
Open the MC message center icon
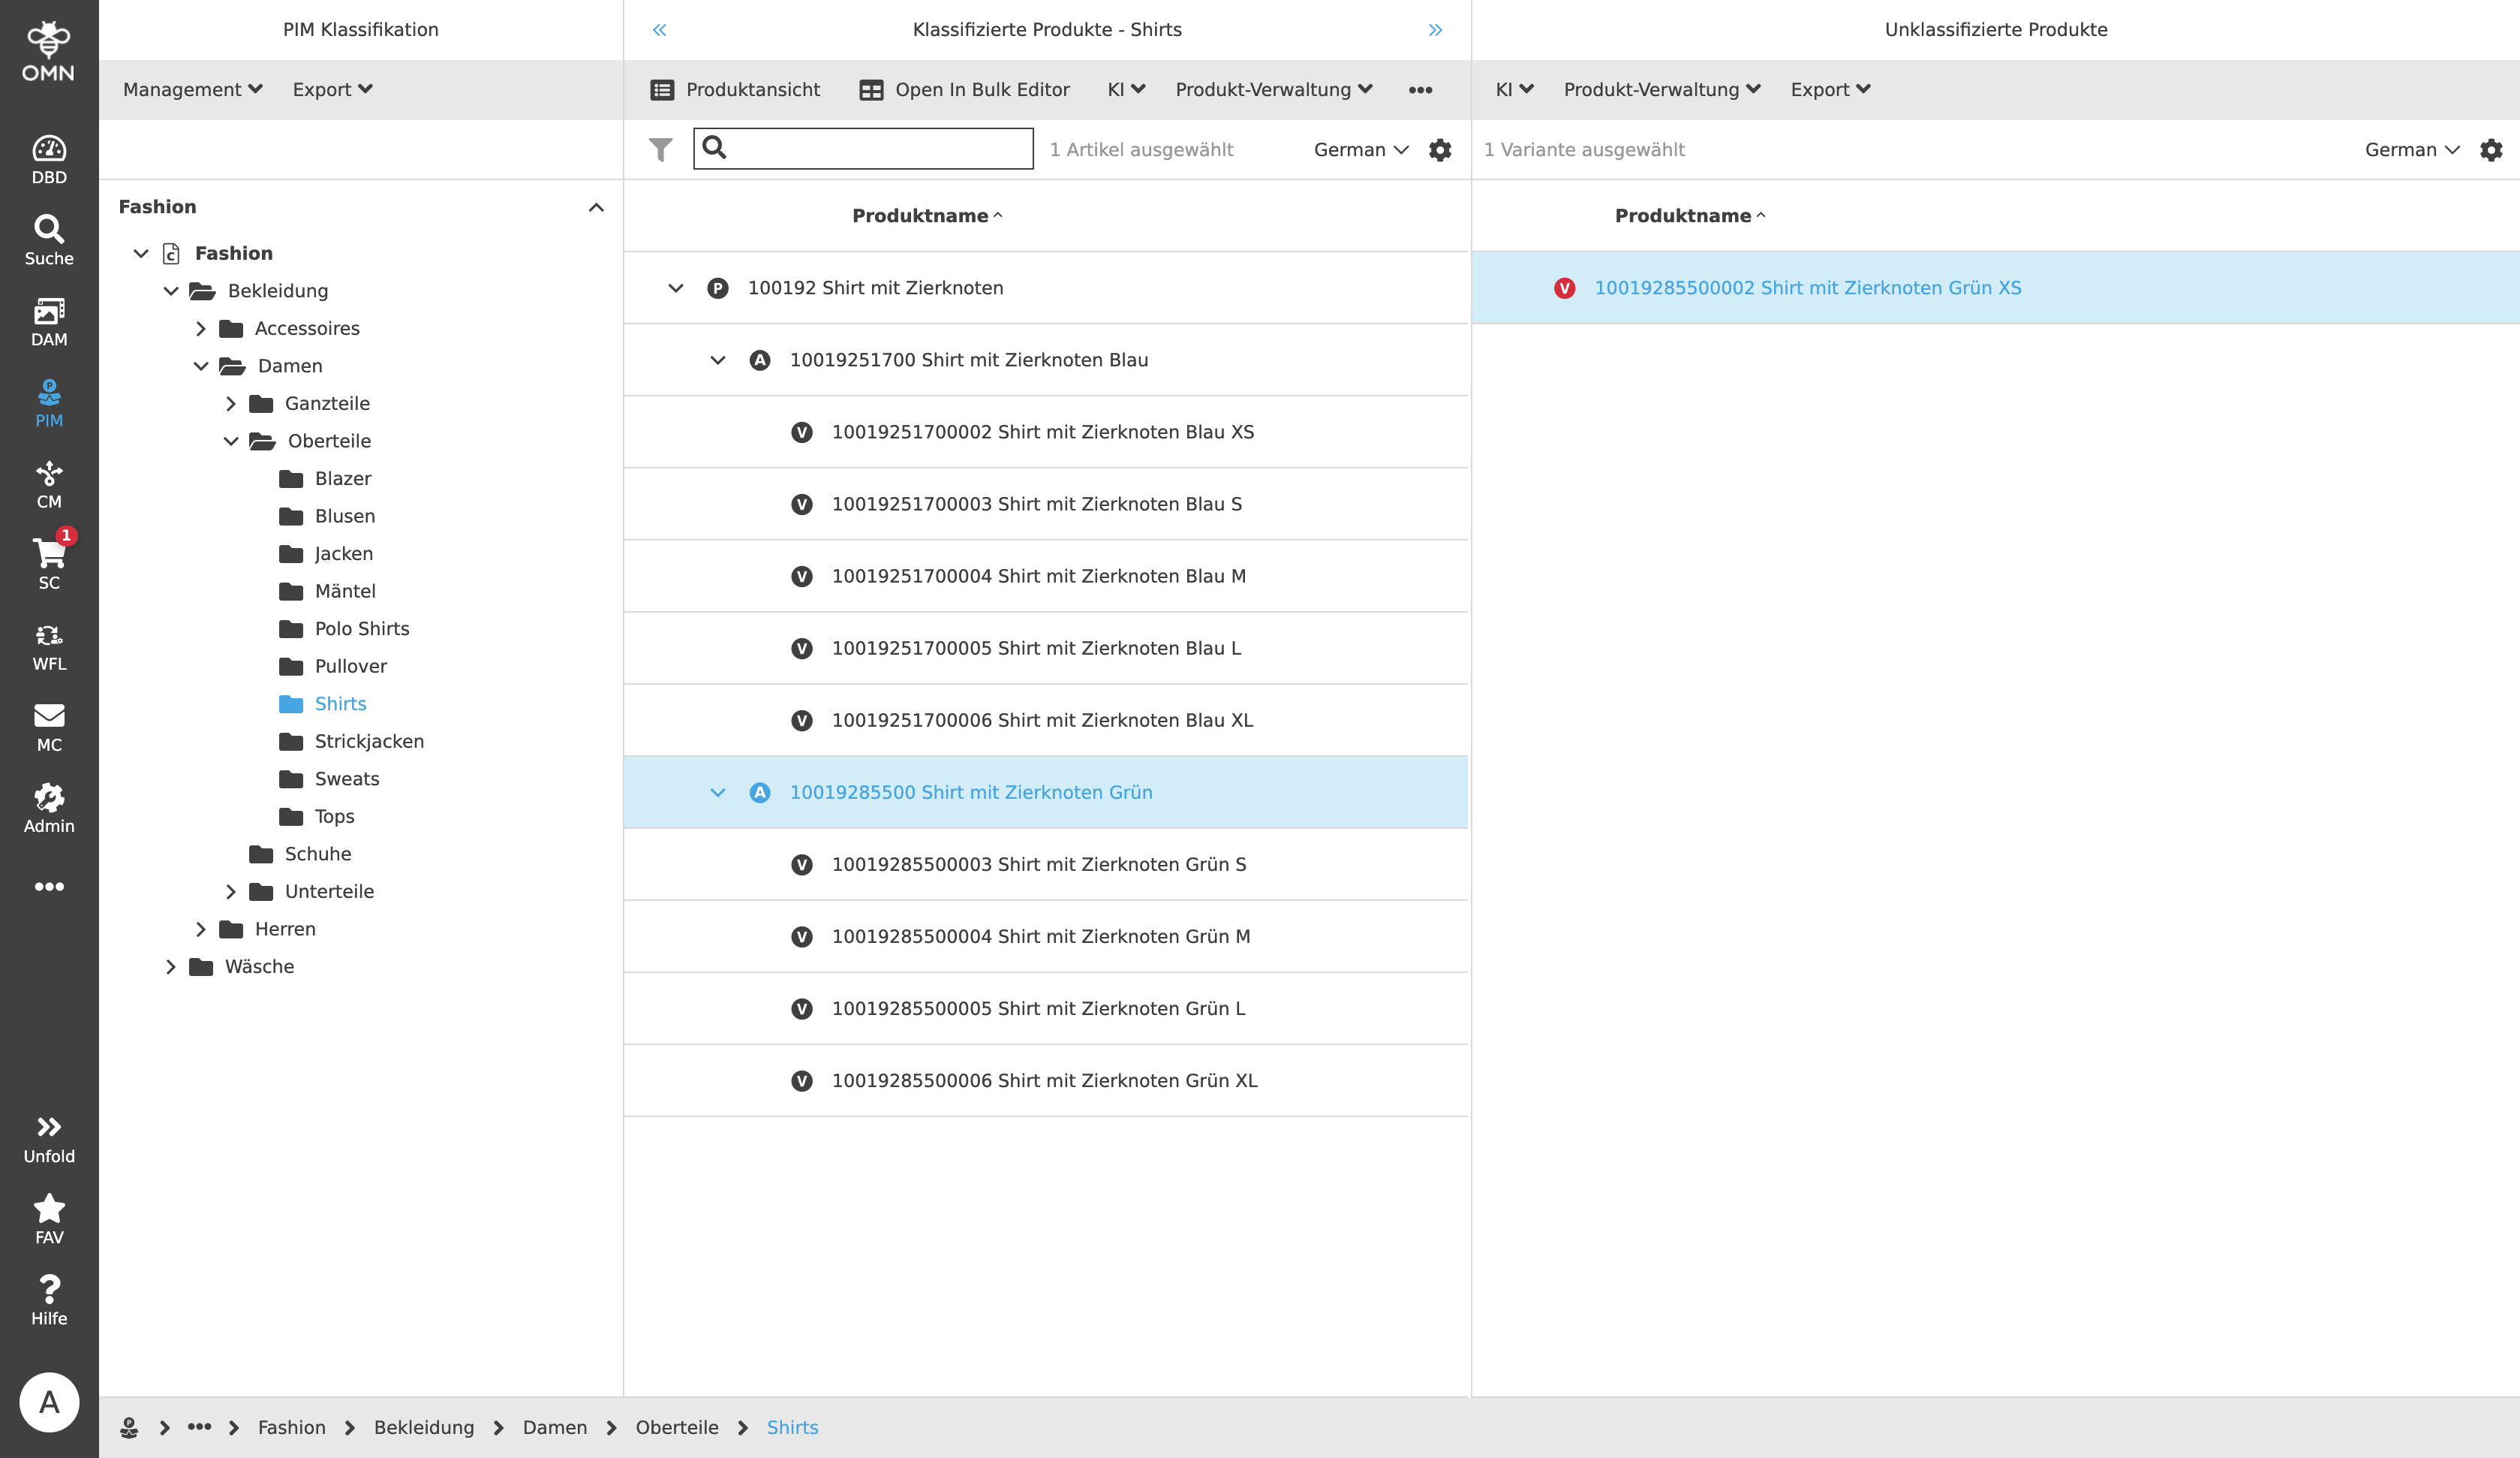click(x=49, y=722)
